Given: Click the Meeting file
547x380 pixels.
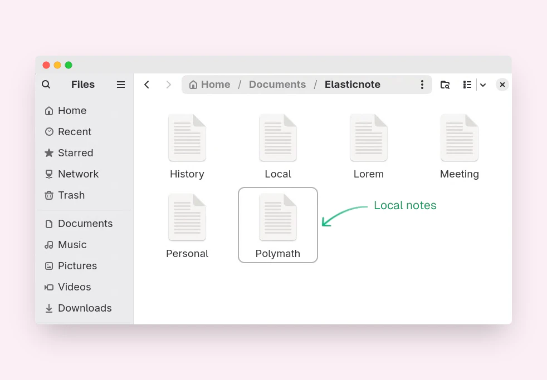Looking at the screenshot, I should pyautogui.click(x=459, y=146).
